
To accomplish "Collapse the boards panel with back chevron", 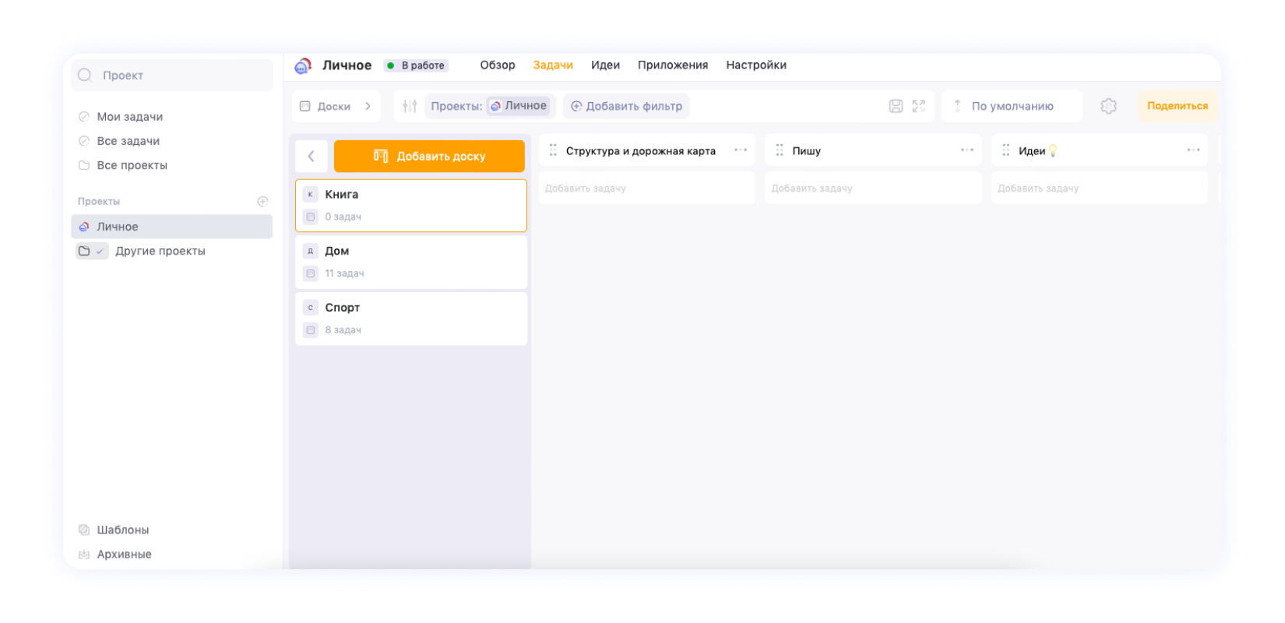I will click(x=312, y=157).
